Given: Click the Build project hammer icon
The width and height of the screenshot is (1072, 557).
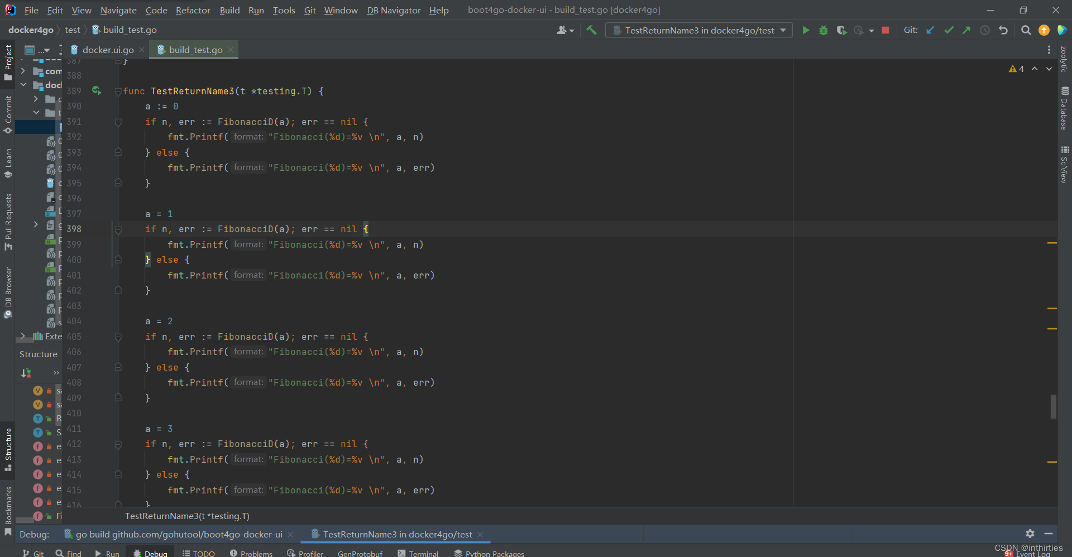Looking at the screenshot, I should pyautogui.click(x=591, y=30).
